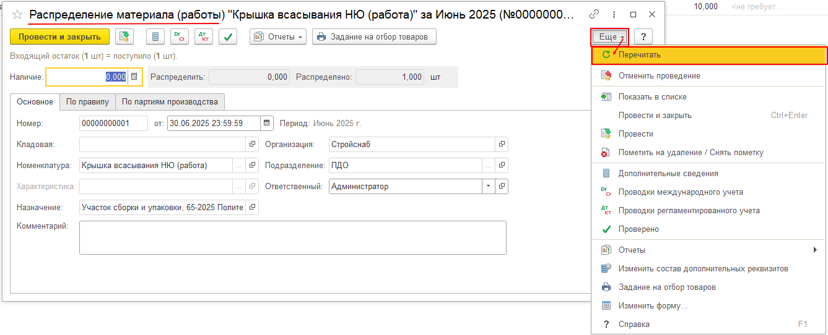
Task: Open calculator in Наличие field
Action: tap(134, 77)
